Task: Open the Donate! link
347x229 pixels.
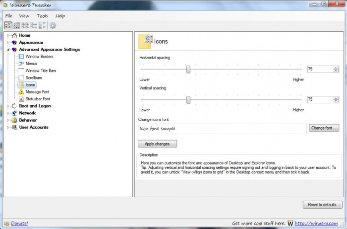Action: tap(19, 223)
